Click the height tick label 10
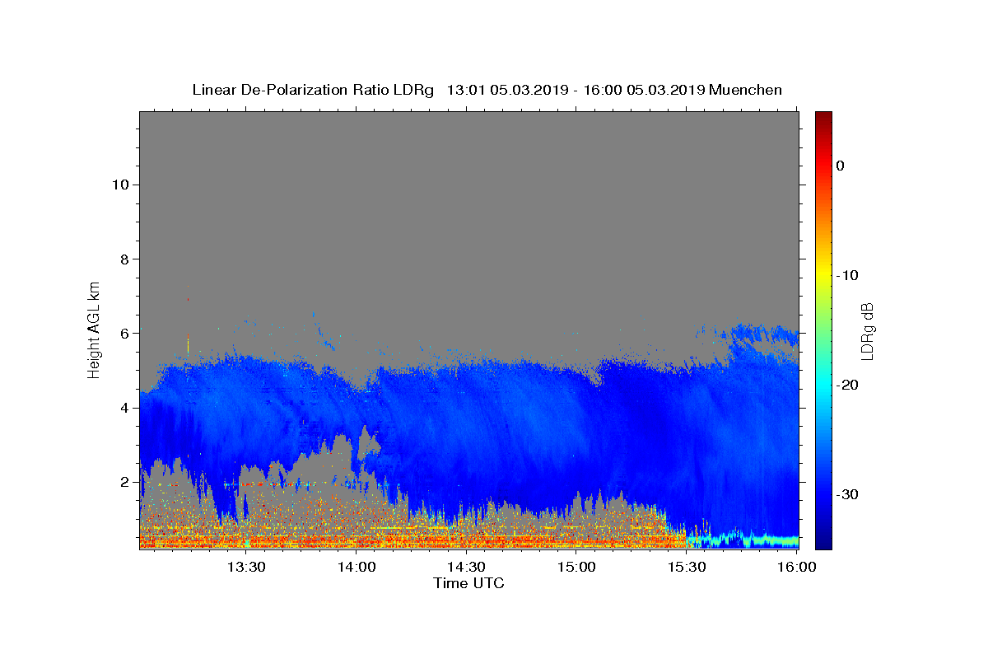The height and width of the screenshot is (659, 988). click(x=121, y=185)
